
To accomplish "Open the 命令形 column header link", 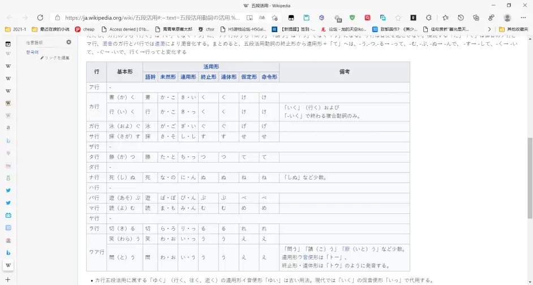I will [269, 77].
